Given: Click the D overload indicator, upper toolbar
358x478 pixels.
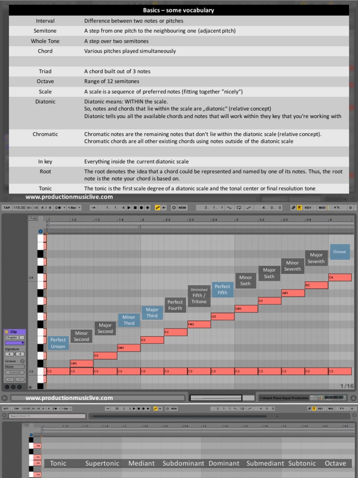Looking at the screenshot, I should (351, 208).
